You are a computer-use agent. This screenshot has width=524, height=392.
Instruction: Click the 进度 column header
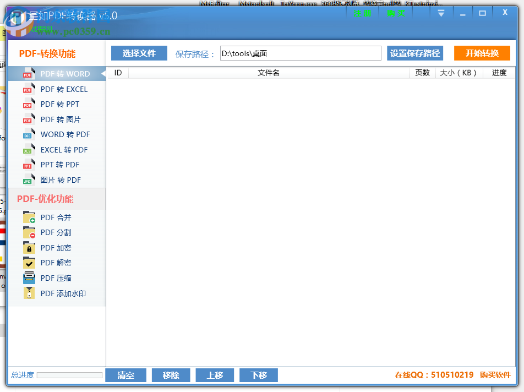tap(499, 73)
